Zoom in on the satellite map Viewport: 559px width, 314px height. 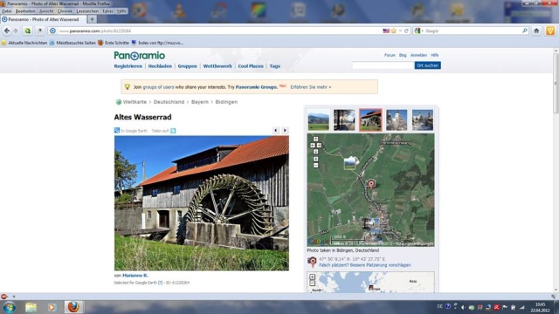click(x=315, y=159)
